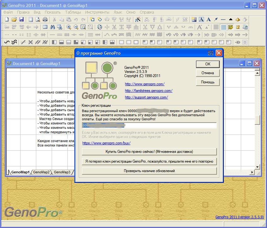Open the genopro.com/buy link
This screenshot has height=228, width=267.
tap(107, 143)
